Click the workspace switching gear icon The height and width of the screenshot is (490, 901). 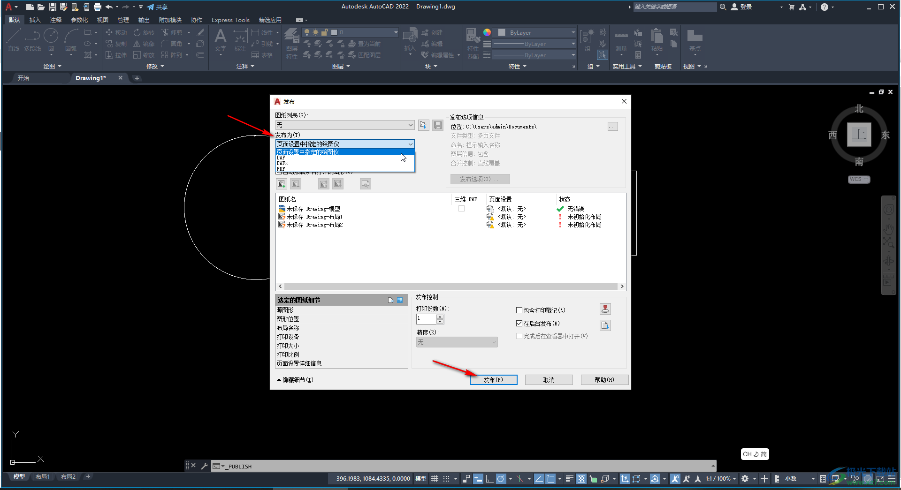tap(745, 479)
